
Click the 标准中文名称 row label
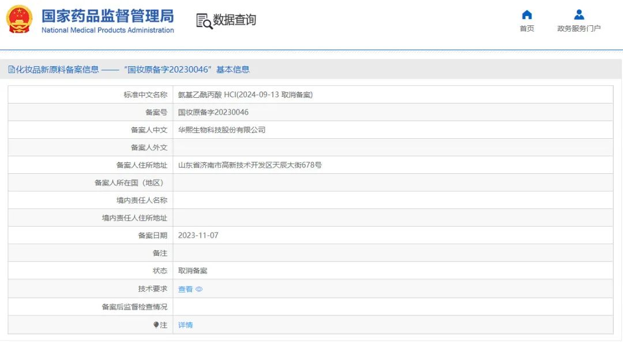145,95
